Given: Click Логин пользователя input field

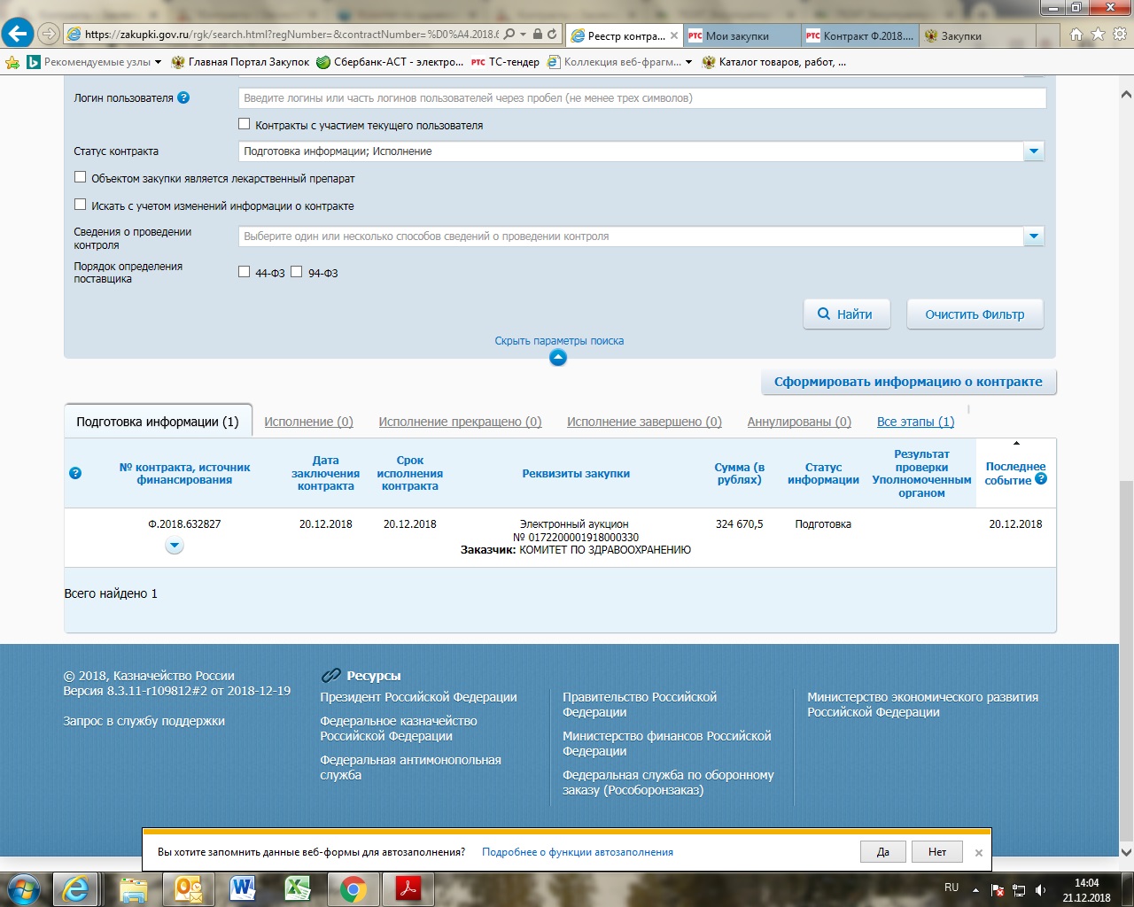Looking at the screenshot, I should coord(642,98).
